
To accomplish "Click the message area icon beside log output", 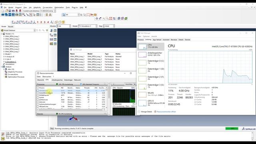I will click(x=3, y=134).
